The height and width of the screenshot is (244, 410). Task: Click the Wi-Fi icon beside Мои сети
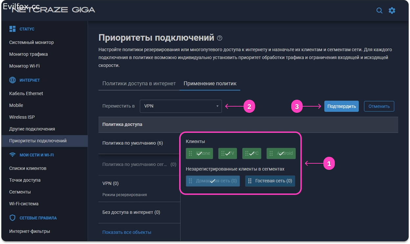12,155
